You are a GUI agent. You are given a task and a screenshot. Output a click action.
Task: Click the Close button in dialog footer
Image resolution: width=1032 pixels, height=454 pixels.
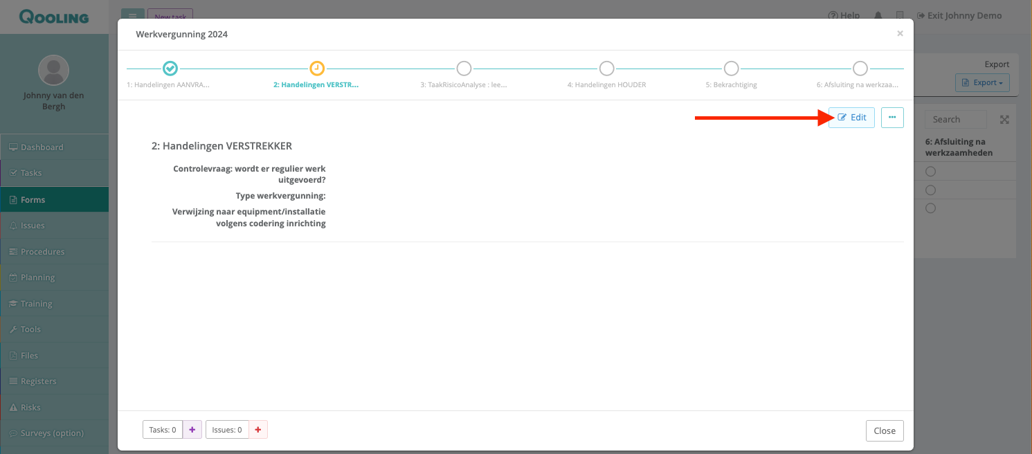point(885,430)
